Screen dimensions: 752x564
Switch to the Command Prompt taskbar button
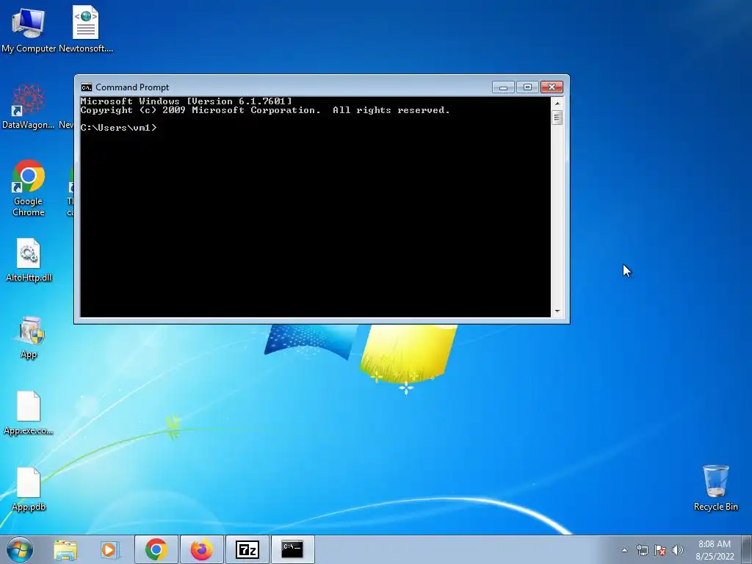(x=292, y=549)
